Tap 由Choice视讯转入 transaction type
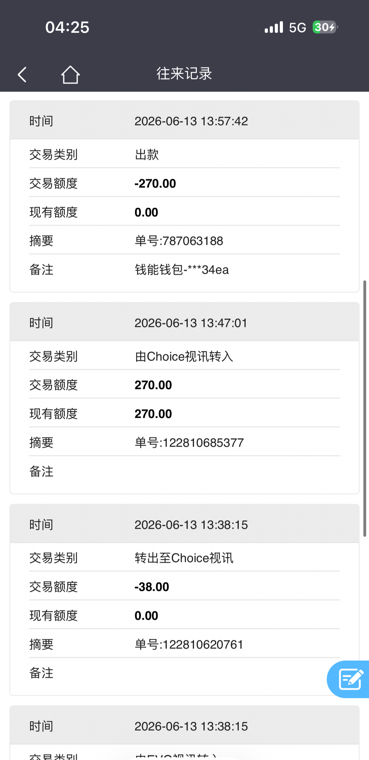The image size is (369, 760). click(x=184, y=356)
